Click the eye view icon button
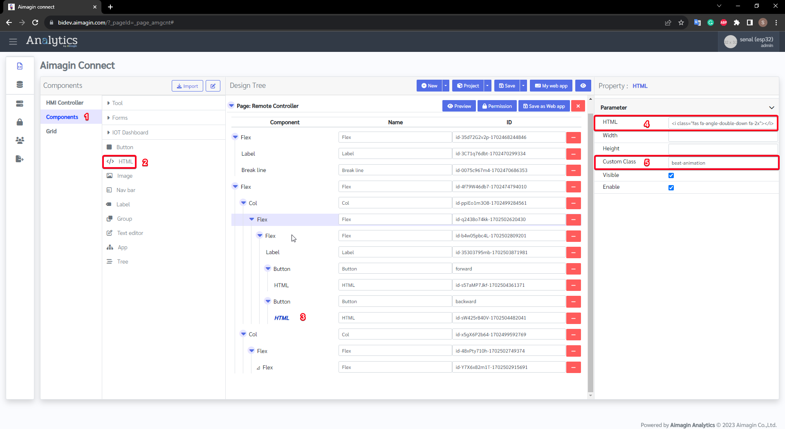 (x=583, y=86)
